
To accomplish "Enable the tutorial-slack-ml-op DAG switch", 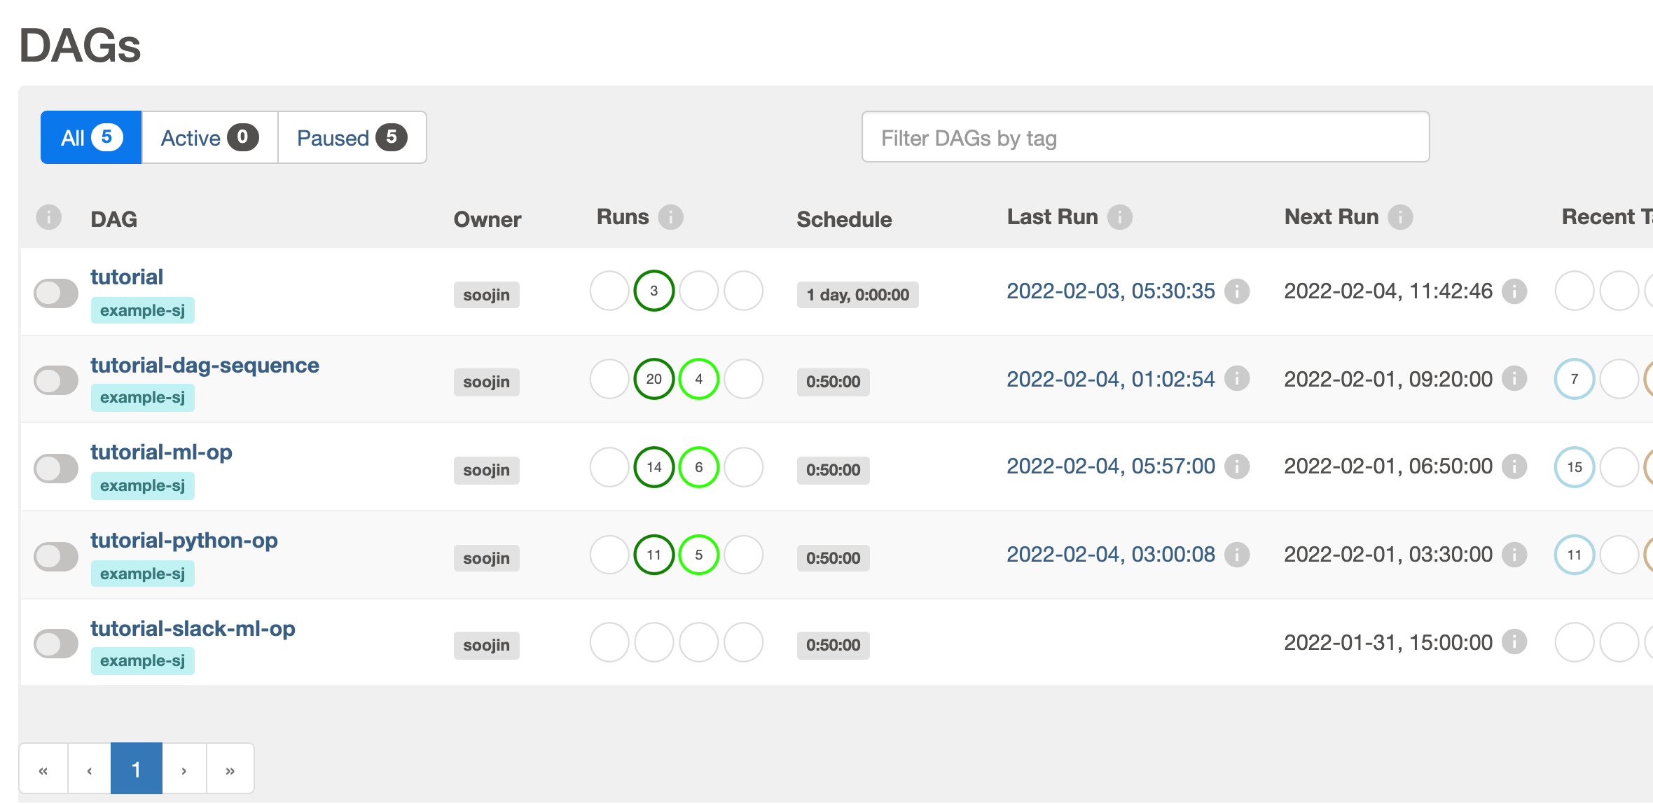I will pos(56,644).
